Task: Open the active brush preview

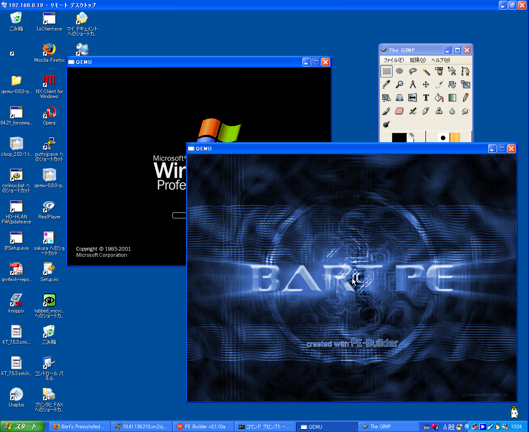Action: tap(443, 137)
